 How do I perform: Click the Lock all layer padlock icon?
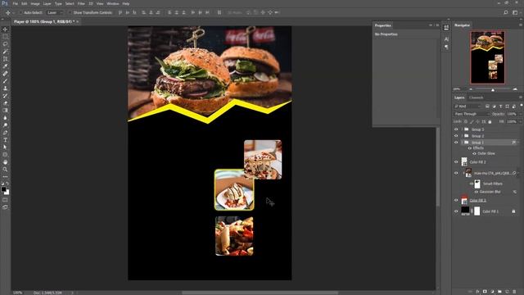[490, 122]
